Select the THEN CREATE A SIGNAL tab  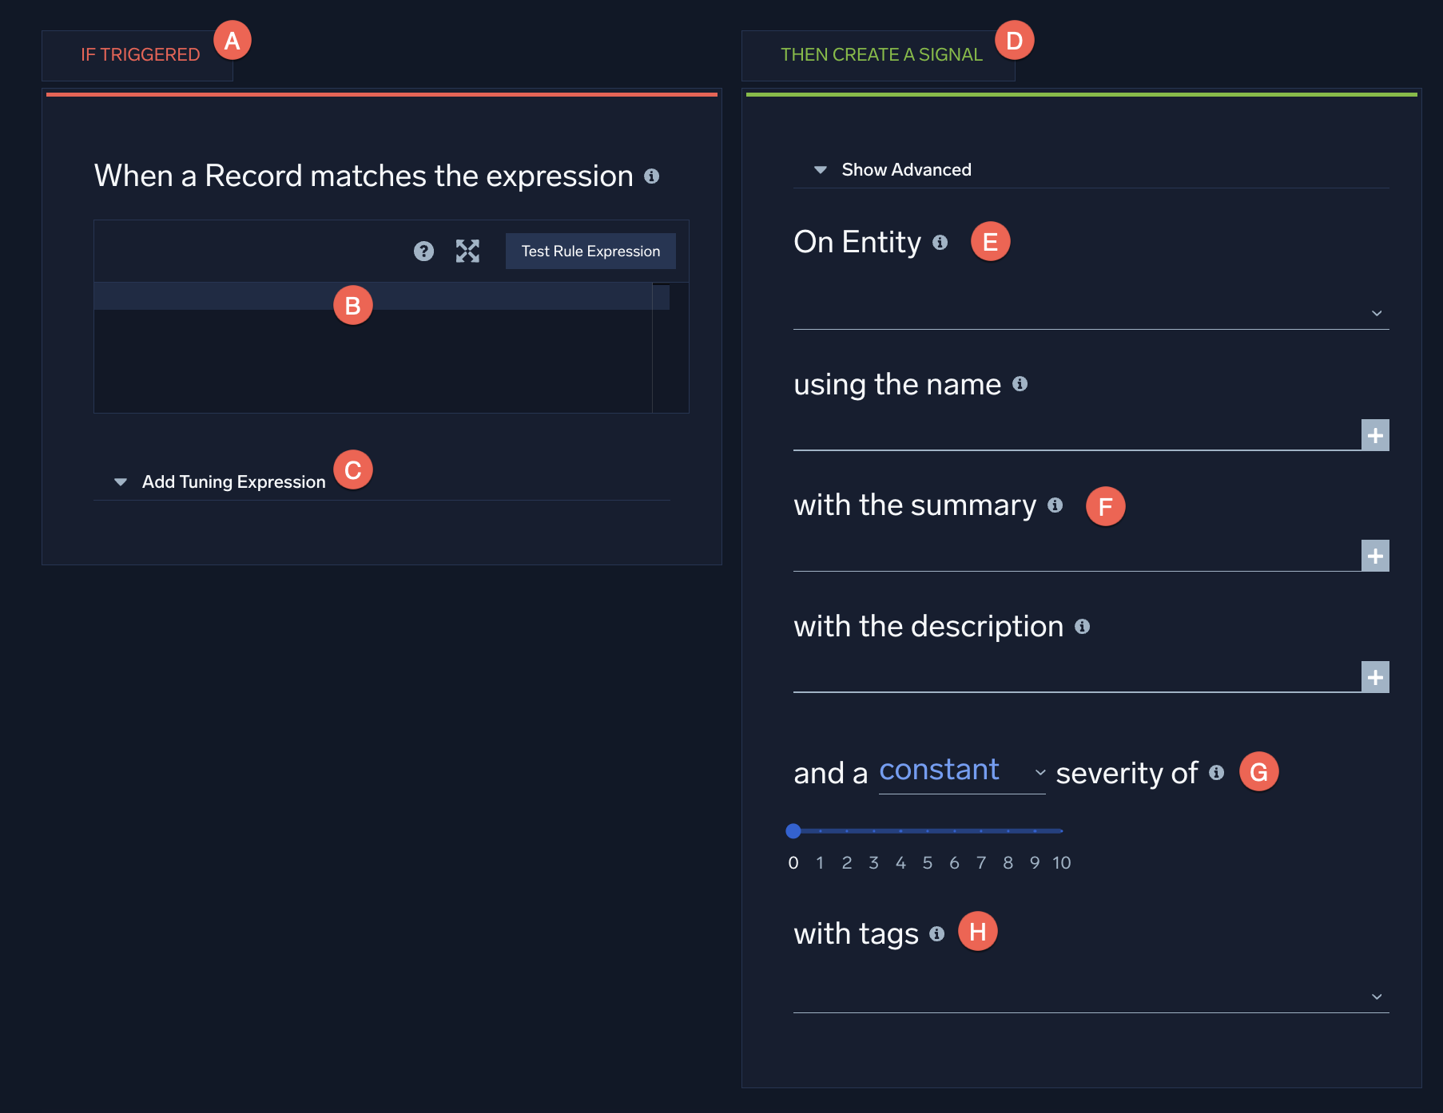pyautogui.click(x=881, y=55)
